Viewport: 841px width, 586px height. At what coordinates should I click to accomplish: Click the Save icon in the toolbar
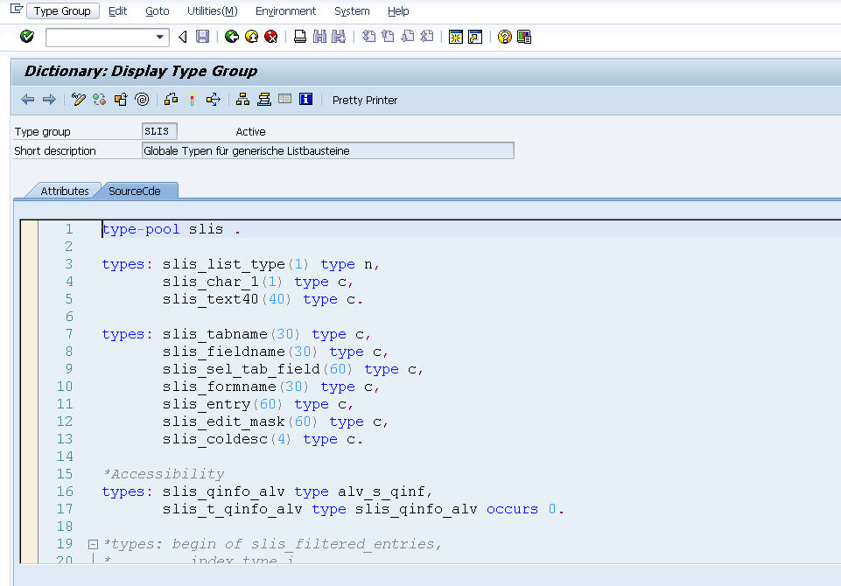(202, 37)
